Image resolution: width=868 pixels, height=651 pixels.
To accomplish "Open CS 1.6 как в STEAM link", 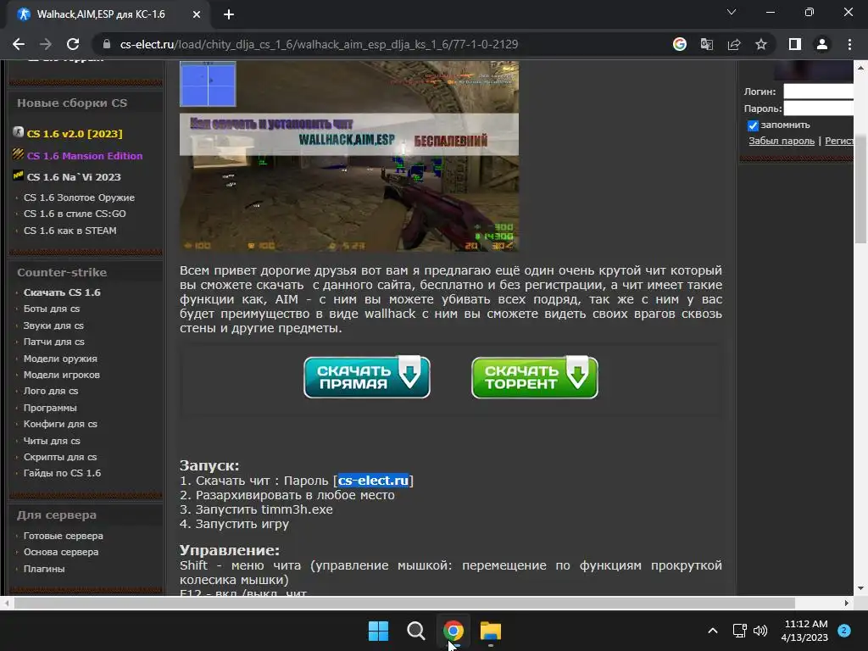I will [x=70, y=231].
